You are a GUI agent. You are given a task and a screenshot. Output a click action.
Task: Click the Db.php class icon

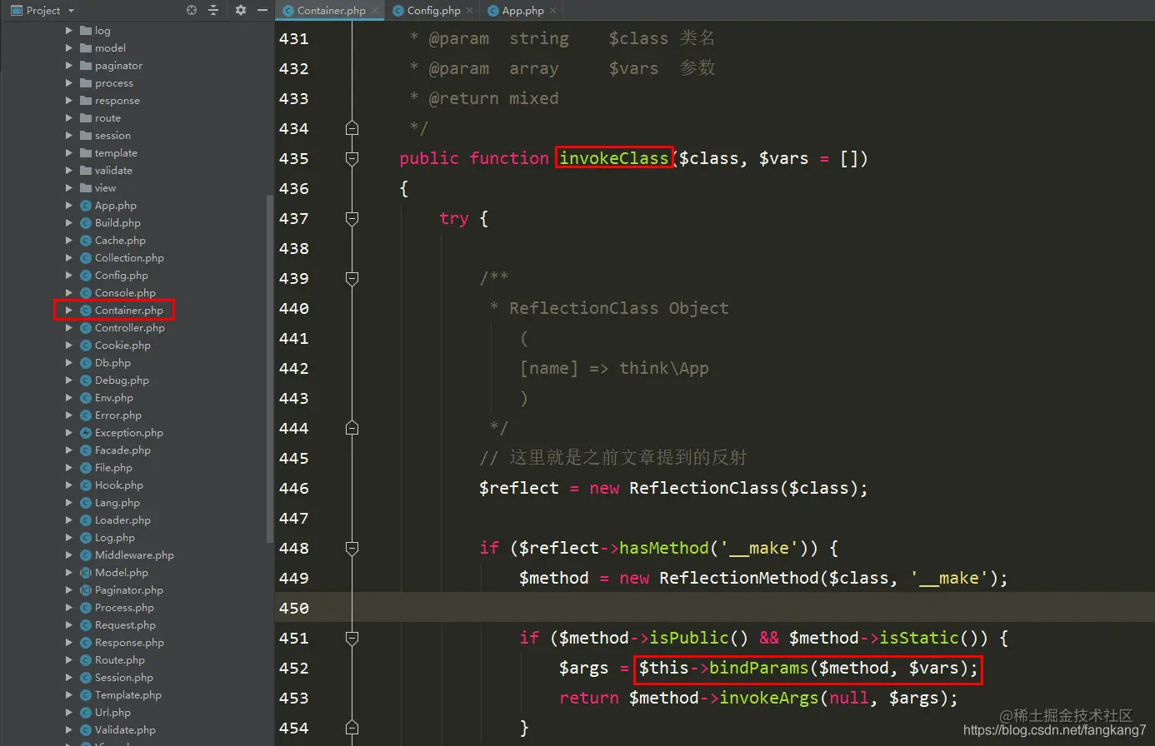(x=85, y=363)
